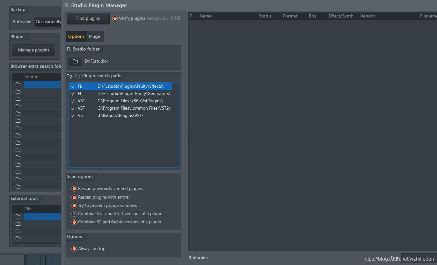This screenshot has width=437, height=265.
Task: Select the d:\flstudio\Plugins\VST\ path row
Action: click(x=120, y=116)
